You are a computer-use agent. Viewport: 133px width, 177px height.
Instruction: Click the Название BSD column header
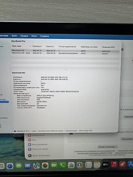[109, 47]
